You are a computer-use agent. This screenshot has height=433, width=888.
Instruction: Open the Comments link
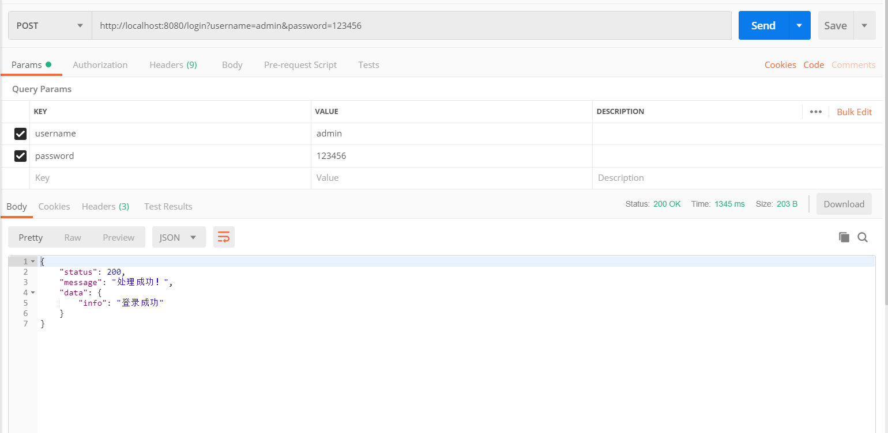853,64
